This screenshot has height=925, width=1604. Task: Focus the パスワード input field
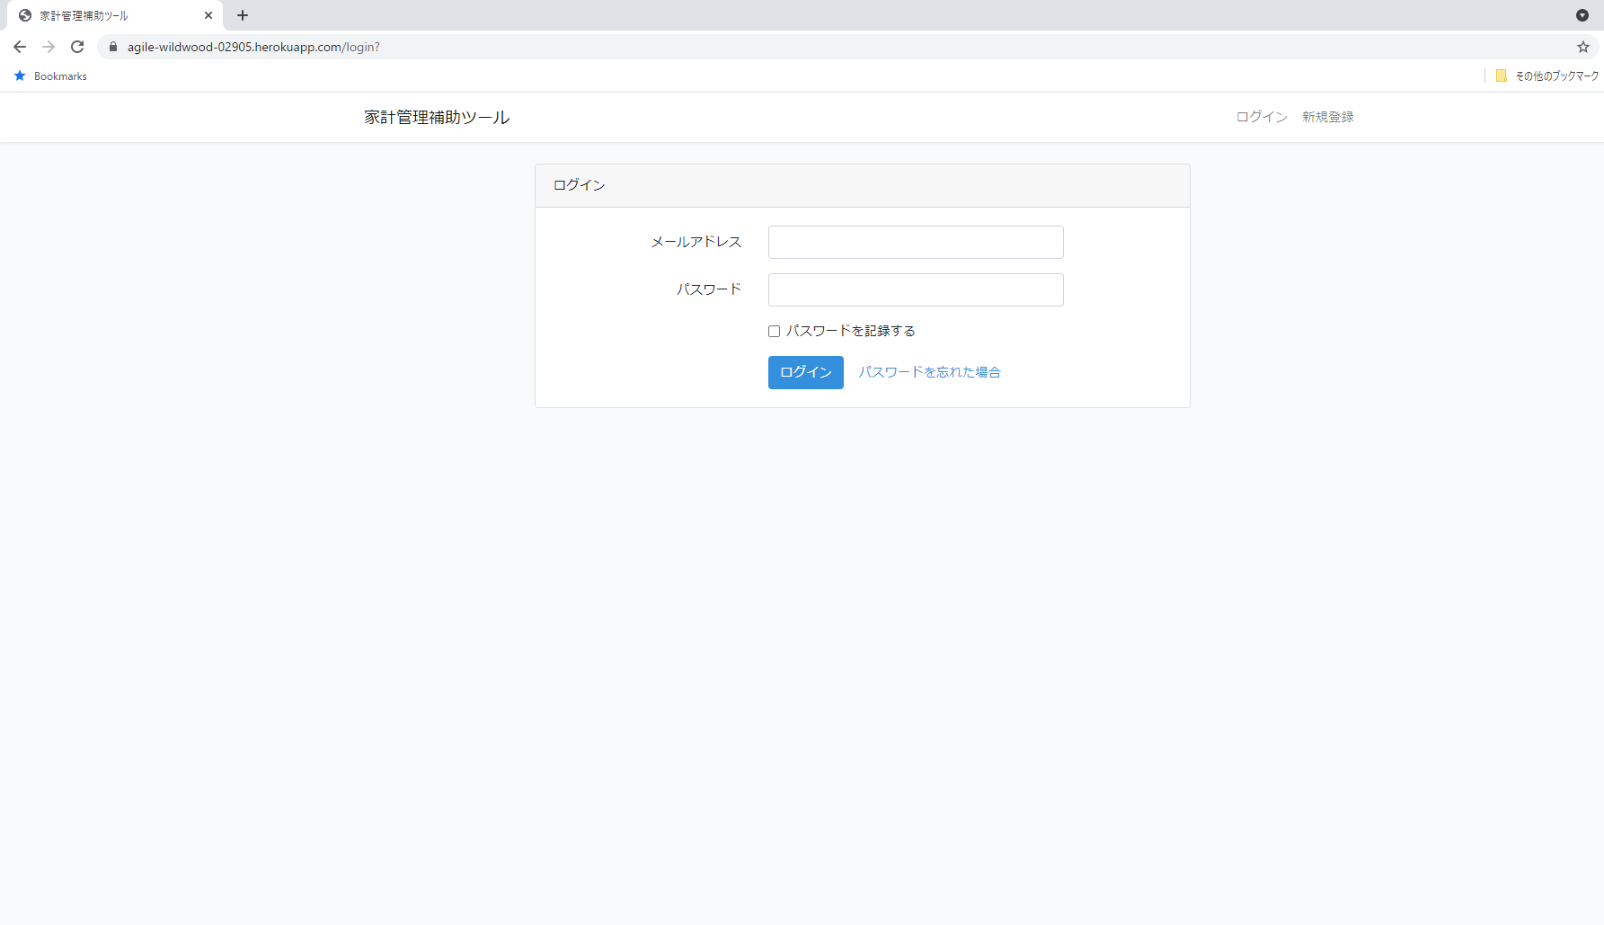pos(916,290)
